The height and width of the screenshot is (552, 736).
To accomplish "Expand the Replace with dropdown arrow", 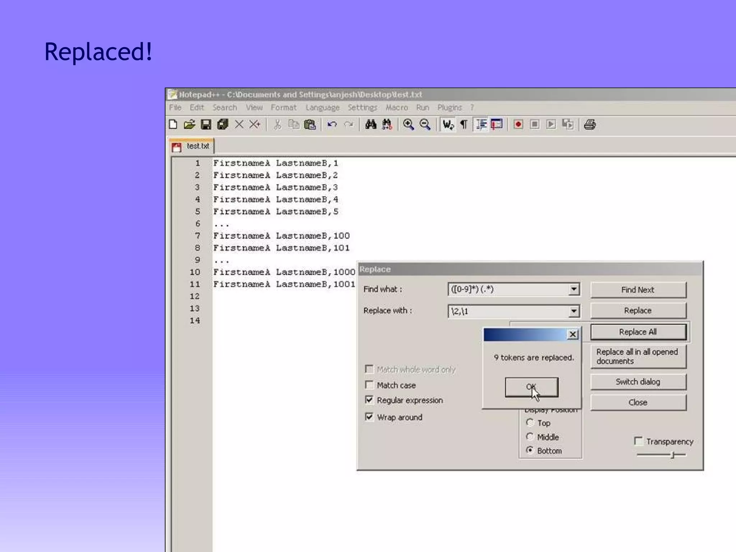I will pos(574,311).
